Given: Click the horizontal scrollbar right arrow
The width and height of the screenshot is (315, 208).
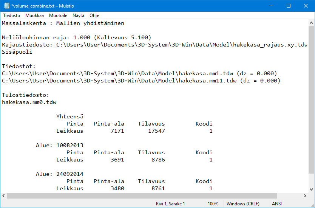Looking at the screenshot, I should point(305,196).
